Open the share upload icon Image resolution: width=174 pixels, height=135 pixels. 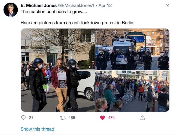142,118
